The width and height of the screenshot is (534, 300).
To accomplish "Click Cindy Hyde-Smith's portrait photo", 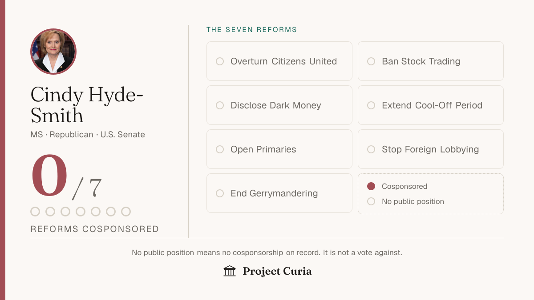I will (x=53, y=52).
